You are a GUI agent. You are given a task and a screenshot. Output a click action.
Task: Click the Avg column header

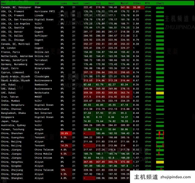98,3
